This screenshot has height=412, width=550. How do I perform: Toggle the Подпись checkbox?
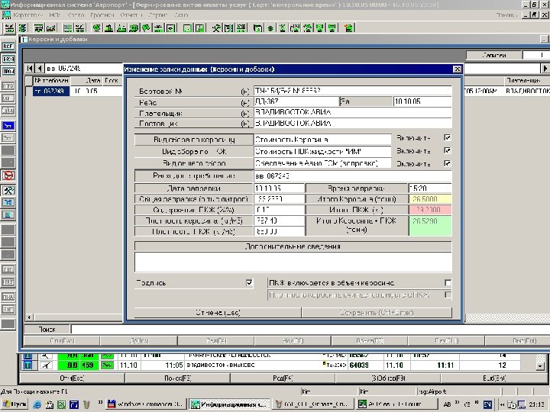[249, 282]
